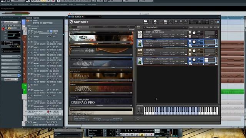Image resolution: width=246 pixels, height=138 pixels.
Task: Click the info circle icon in Kontakt status pane
Action: [x=138, y=118]
